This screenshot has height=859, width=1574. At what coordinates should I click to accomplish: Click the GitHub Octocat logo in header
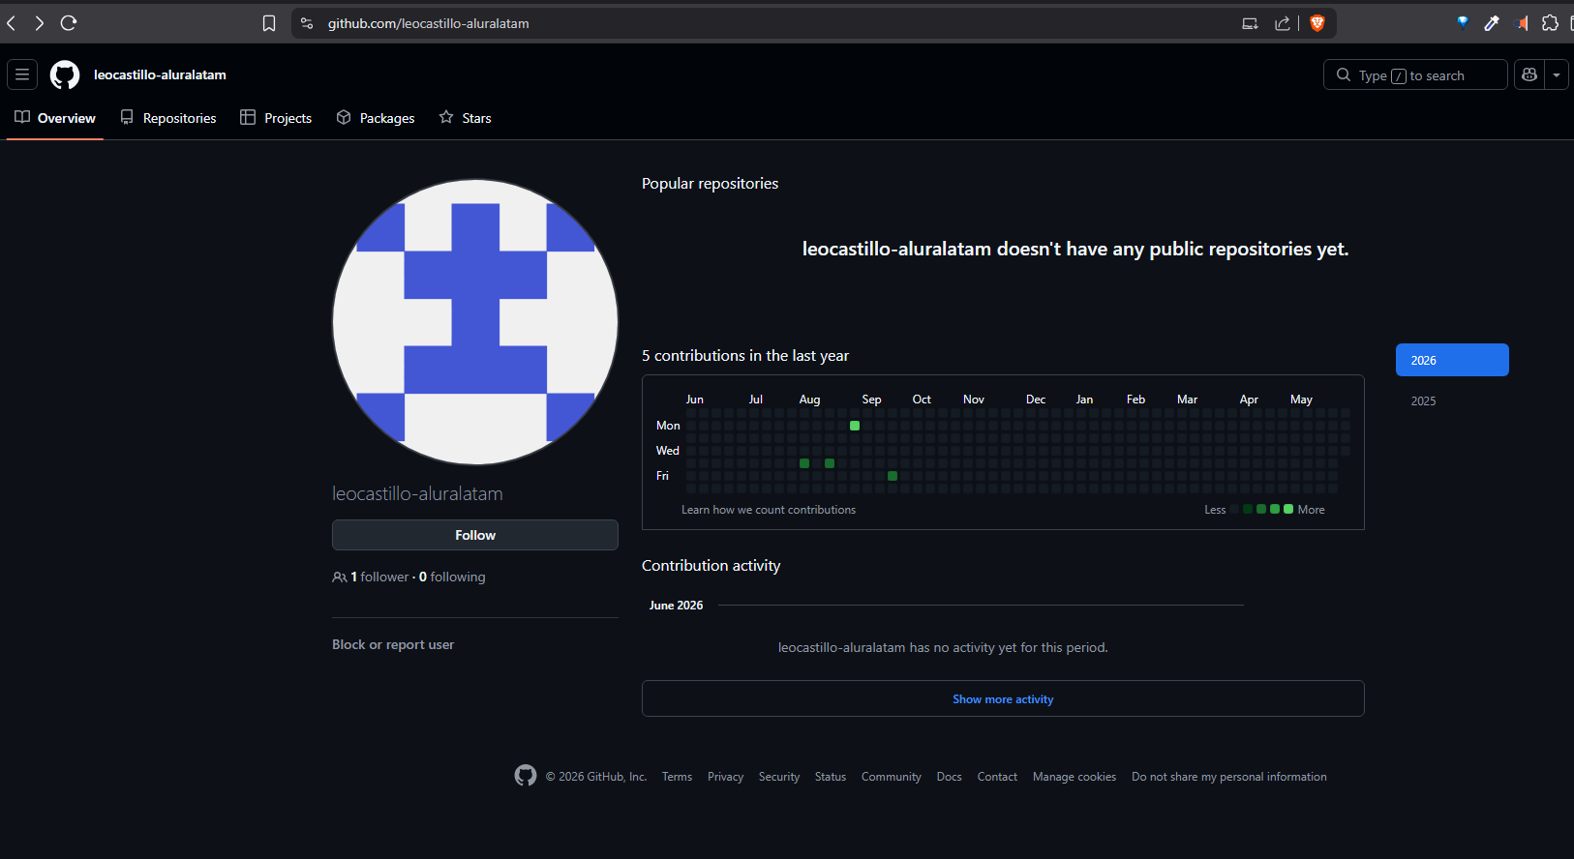pyautogui.click(x=65, y=74)
